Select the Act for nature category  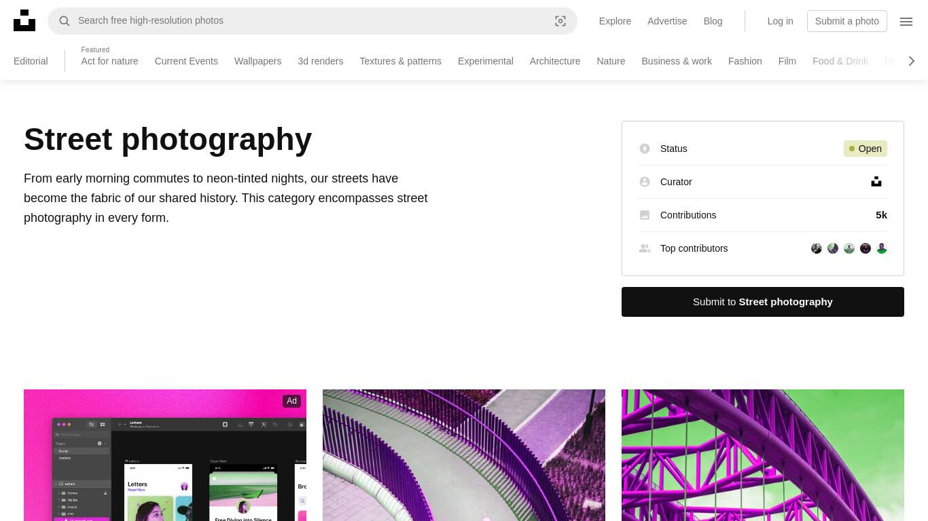pyautogui.click(x=109, y=61)
